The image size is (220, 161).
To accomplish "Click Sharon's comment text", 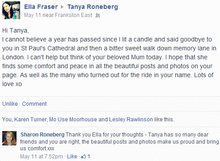I will [x=119, y=141].
